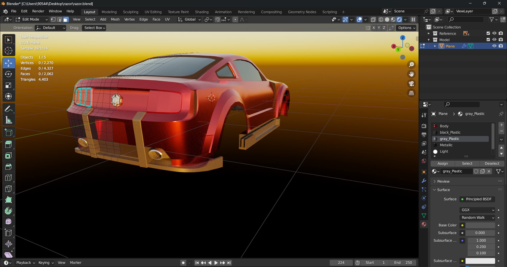The image size is (507, 267).
Task: Pick the Measure ruler tool
Action: [8, 120]
